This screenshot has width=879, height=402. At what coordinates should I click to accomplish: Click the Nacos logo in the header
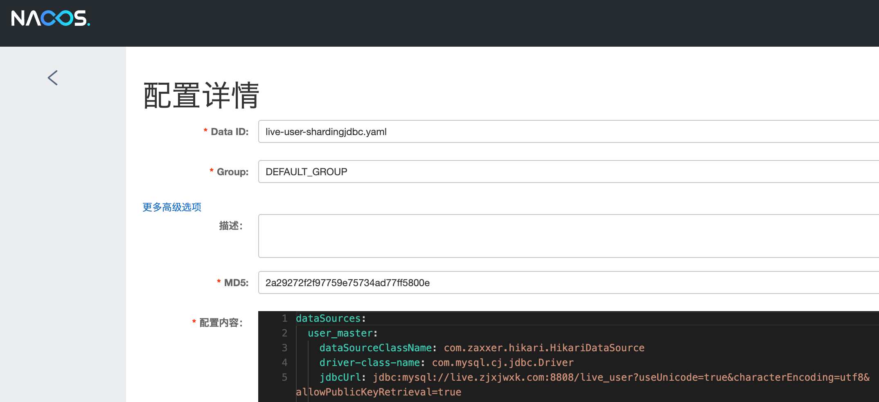(x=51, y=18)
